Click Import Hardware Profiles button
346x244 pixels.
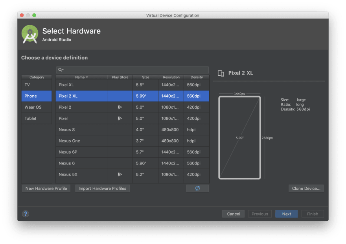tap(102, 189)
